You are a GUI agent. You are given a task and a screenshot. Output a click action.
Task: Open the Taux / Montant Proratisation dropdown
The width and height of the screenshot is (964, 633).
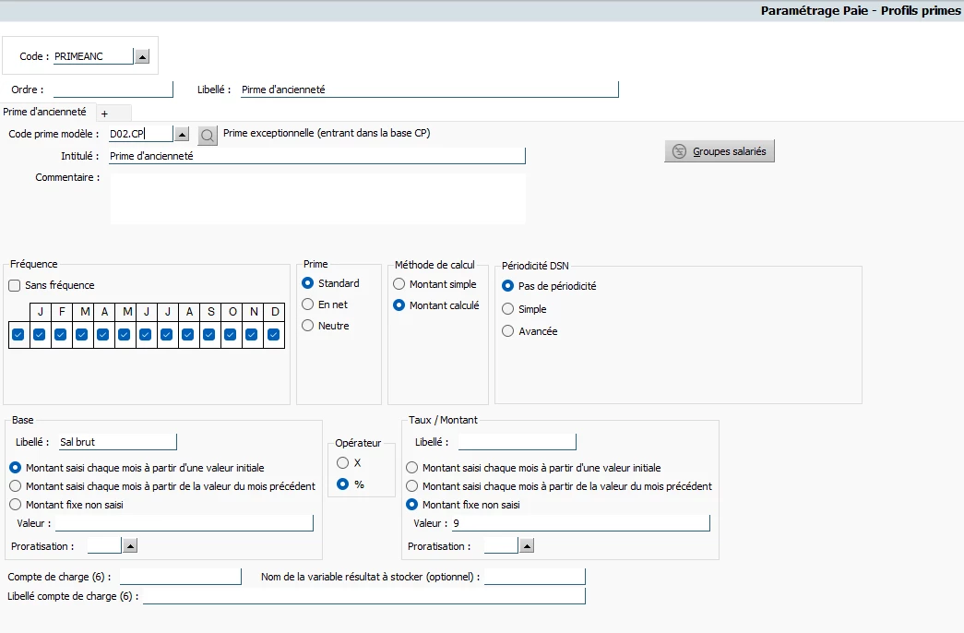point(527,545)
